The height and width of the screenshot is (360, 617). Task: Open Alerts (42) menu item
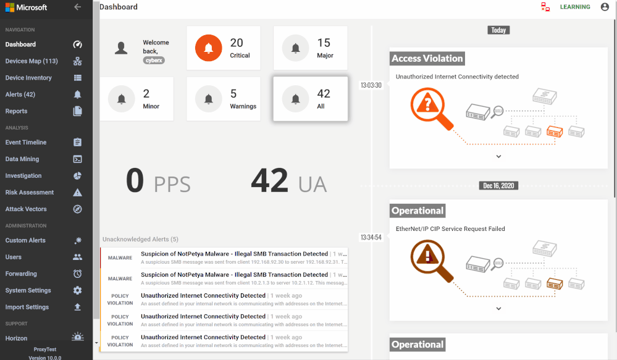coord(20,94)
